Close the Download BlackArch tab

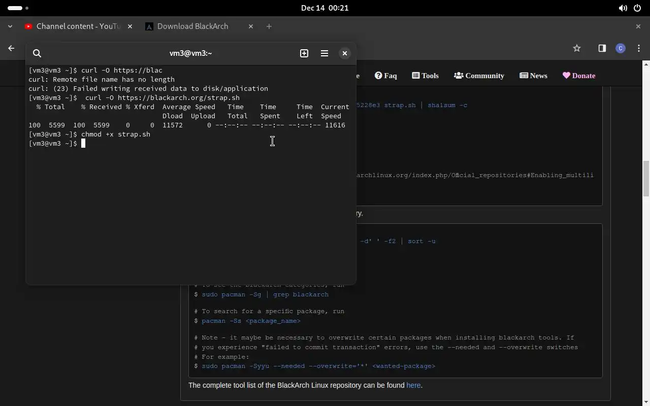tap(251, 26)
